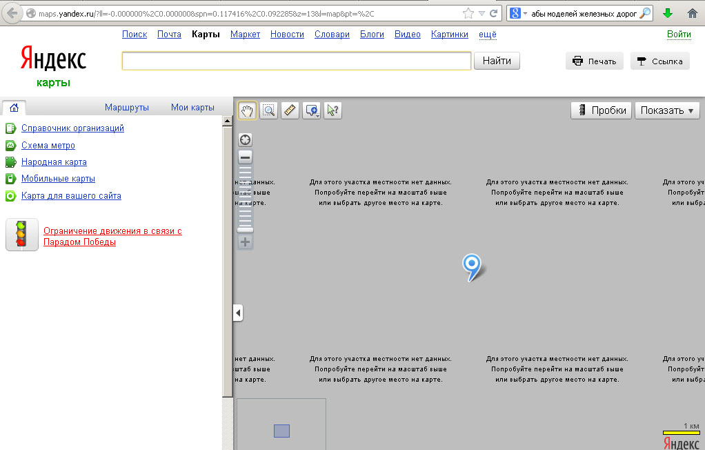Viewport: 705px width, 450px height.
Task: Open the Новости service link
Action: (x=287, y=35)
